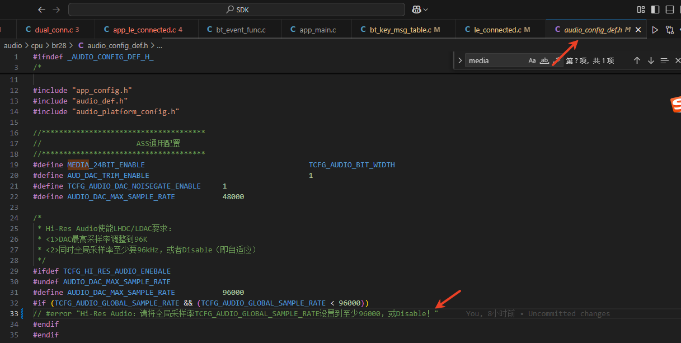Click TCFG_HI_RES_AUDIO_ENEBALE on line 29
Image resolution: width=681 pixels, height=343 pixels.
[x=117, y=271]
